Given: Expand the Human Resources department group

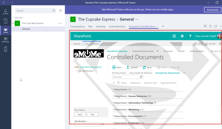Looking at the screenshot, I should pos(113,96).
